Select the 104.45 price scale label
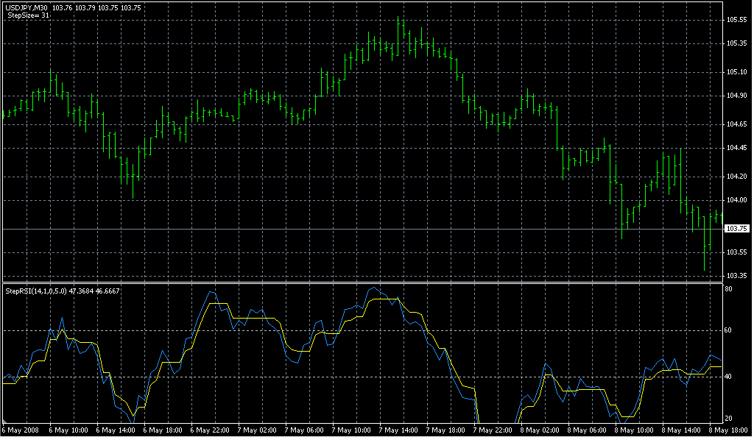The width and height of the screenshot is (754, 437). (736, 148)
